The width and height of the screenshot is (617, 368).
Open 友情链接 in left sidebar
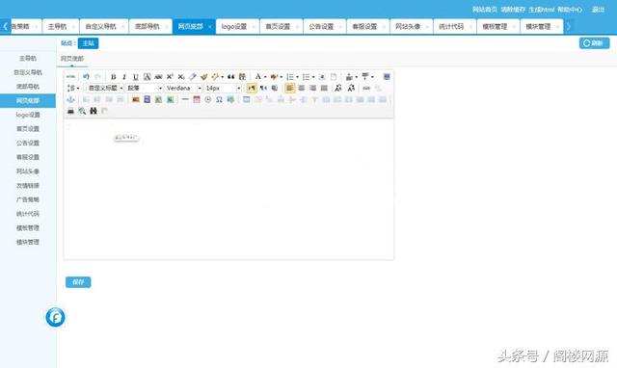[28, 186]
